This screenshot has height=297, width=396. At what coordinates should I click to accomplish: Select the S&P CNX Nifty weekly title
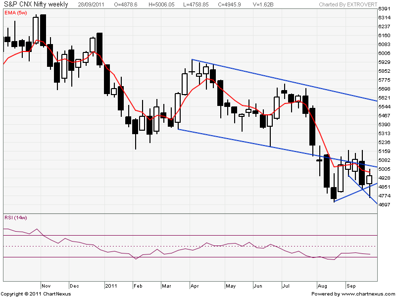click(x=35, y=4)
